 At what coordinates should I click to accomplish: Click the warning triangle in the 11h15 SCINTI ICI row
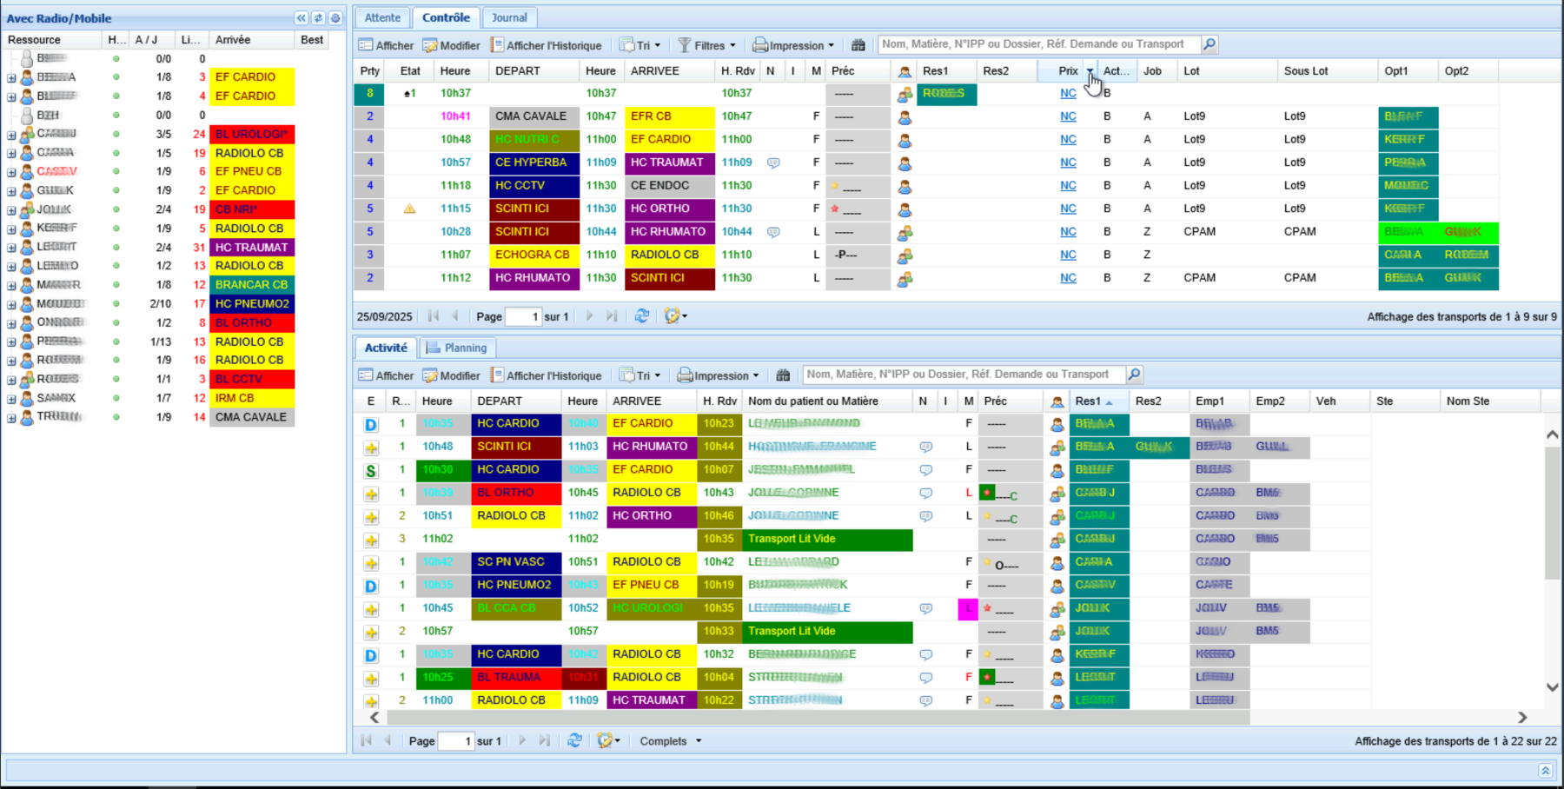(x=409, y=209)
